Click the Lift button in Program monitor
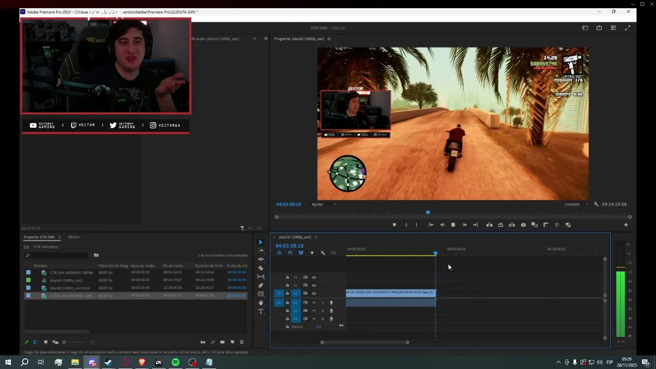 [489, 225]
